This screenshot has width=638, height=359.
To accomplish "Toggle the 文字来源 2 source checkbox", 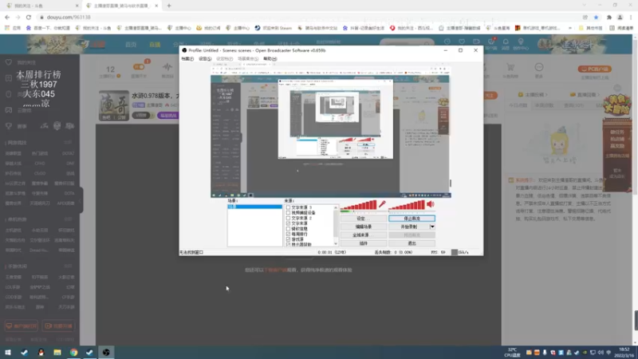I will tap(288, 218).
